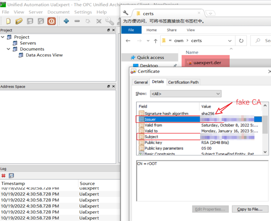Select the Desktop item in navigation pane
271x221 pixels.
pyautogui.click(x=149, y=66)
